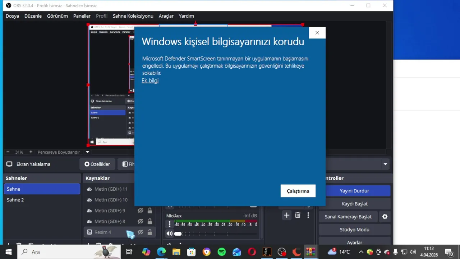Select the 'Resim 4' image source
This screenshot has height=259, width=460.
tap(103, 232)
